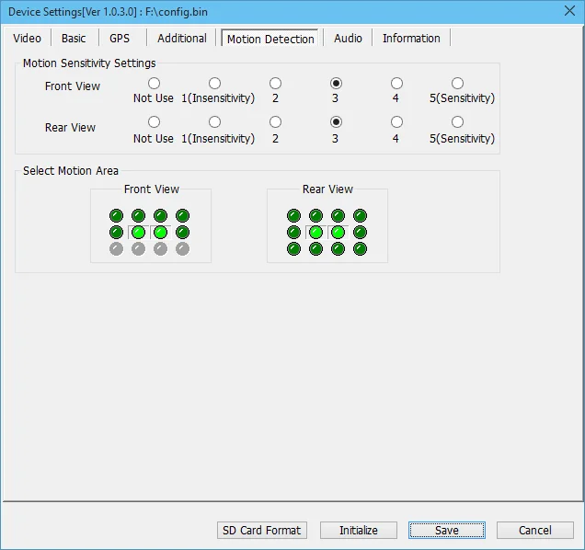Switch to the Audio tab

coord(348,38)
